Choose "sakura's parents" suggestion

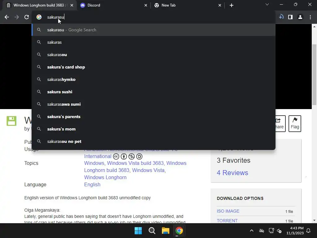point(154,117)
